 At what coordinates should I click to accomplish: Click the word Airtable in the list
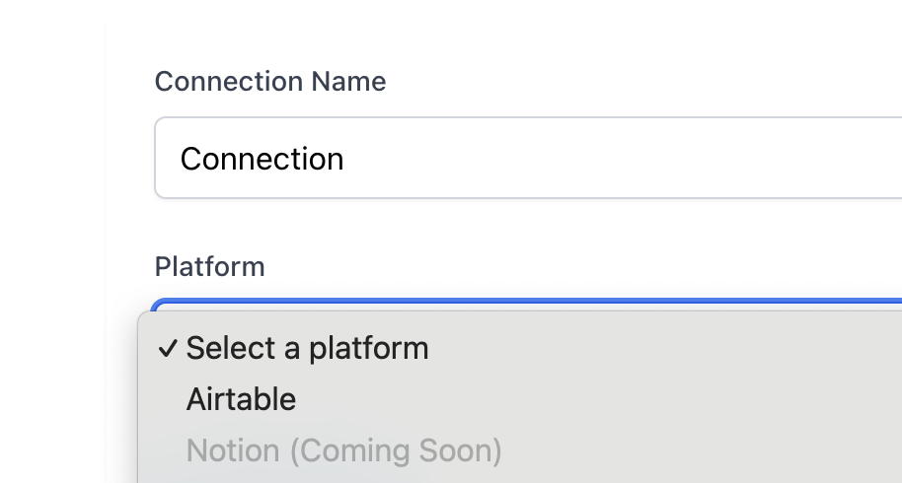(241, 399)
